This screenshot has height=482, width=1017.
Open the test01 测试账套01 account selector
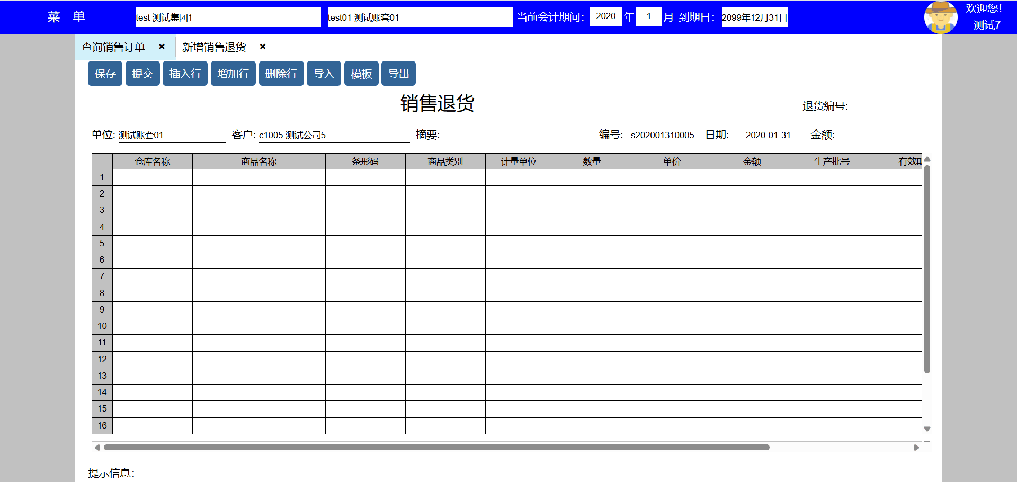pyautogui.click(x=420, y=17)
